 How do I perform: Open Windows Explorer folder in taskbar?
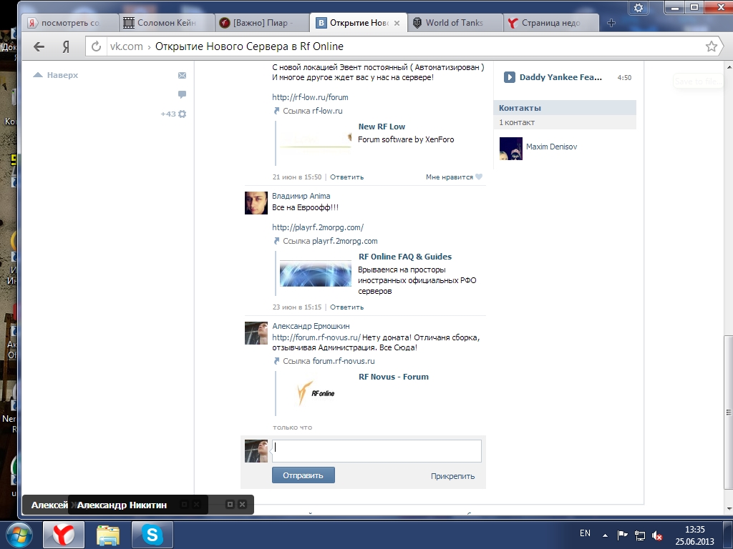pos(108,535)
